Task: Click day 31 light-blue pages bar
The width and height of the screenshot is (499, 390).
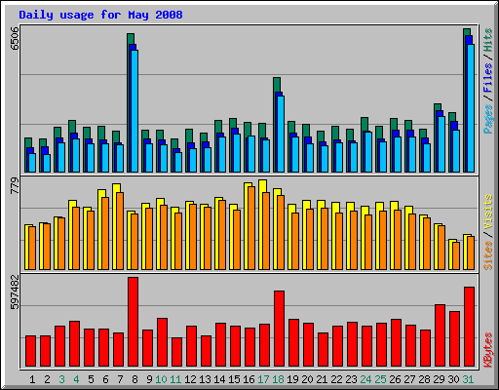Action: pos(471,108)
